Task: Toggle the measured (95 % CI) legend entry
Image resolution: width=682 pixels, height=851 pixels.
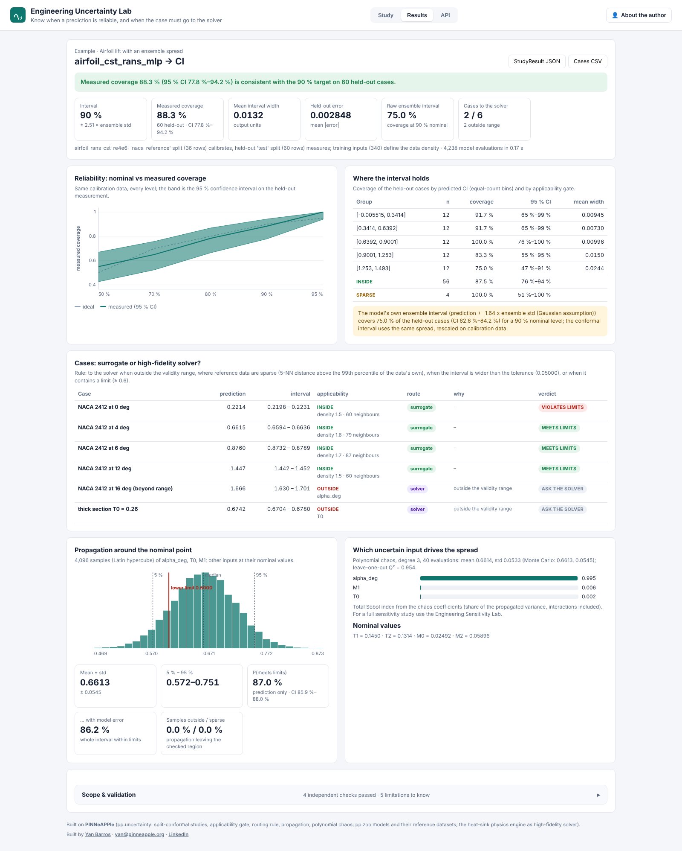Action: tap(128, 307)
